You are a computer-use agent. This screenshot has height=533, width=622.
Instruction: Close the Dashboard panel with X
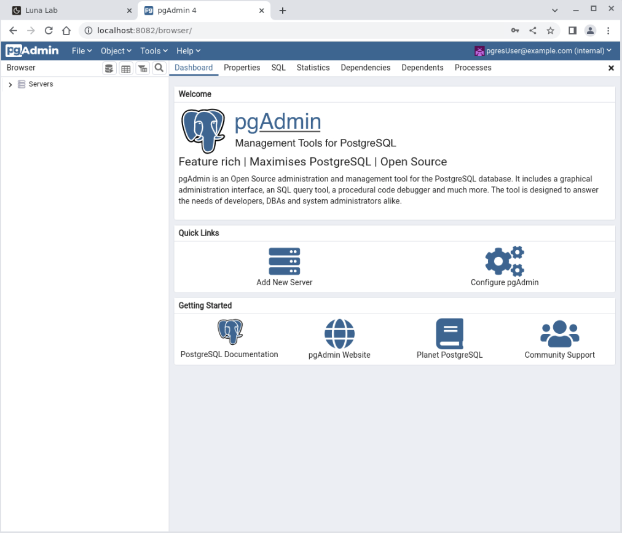(x=612, y=68)
